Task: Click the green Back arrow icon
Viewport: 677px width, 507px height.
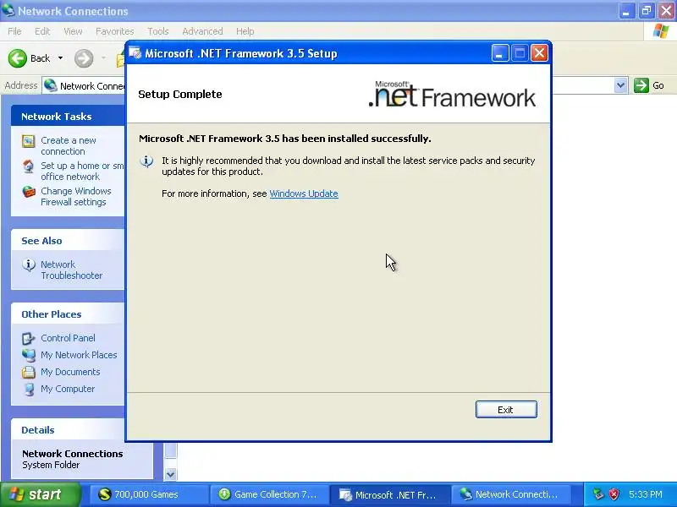Action: point(17,58)
